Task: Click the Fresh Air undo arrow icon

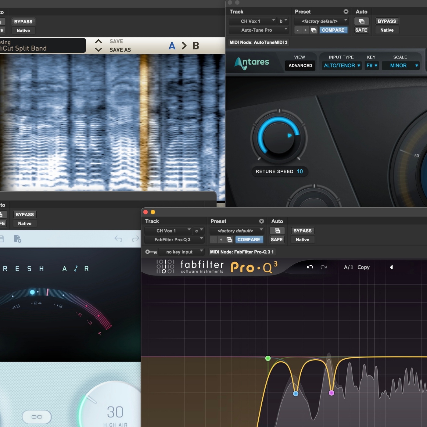Action: (118, 239)
